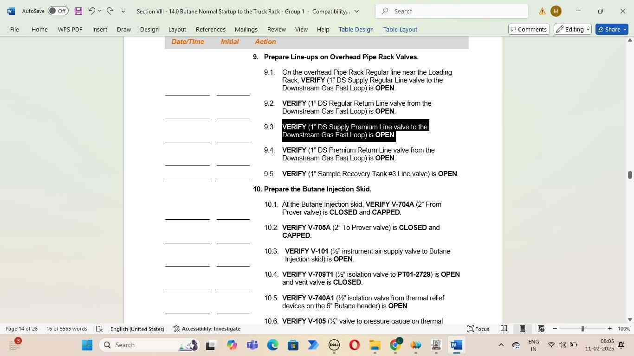Open File Explorer from the taskbar
Viewport: 634px width, 356px height.
click(x=375, y=345)
